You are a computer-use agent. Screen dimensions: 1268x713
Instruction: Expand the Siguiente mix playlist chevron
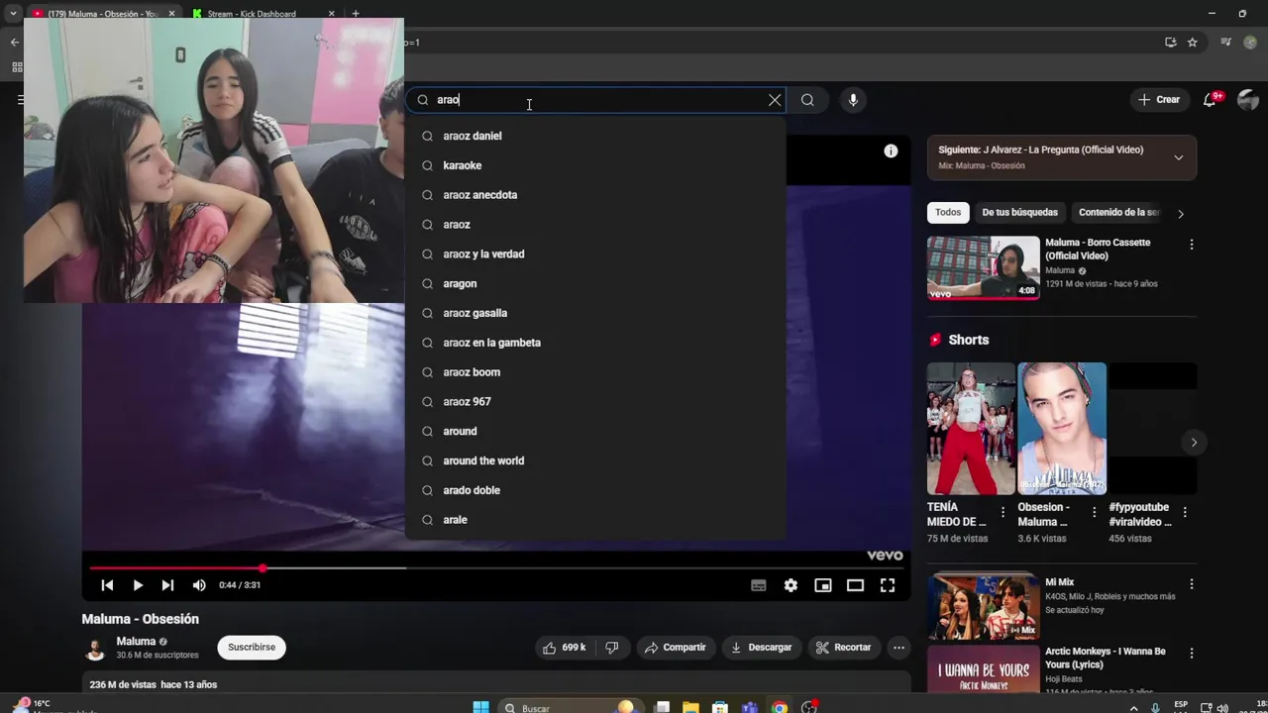point(1178,157)
